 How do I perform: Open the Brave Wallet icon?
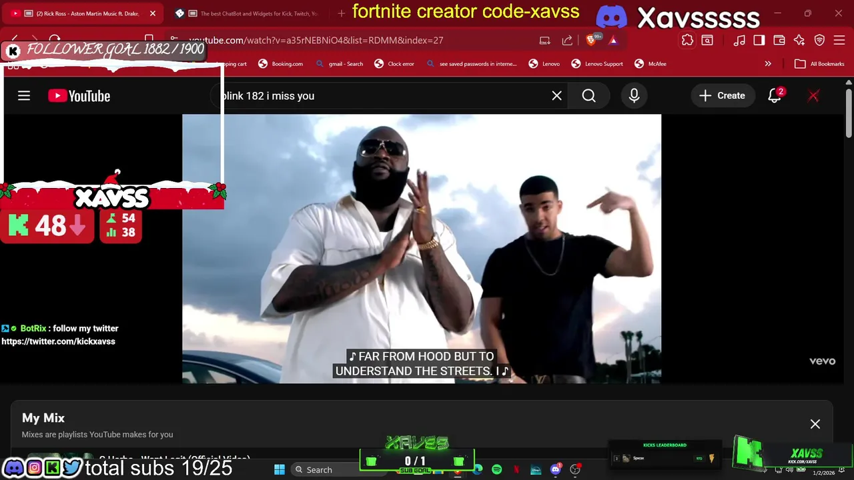click(x=779, y=40)
